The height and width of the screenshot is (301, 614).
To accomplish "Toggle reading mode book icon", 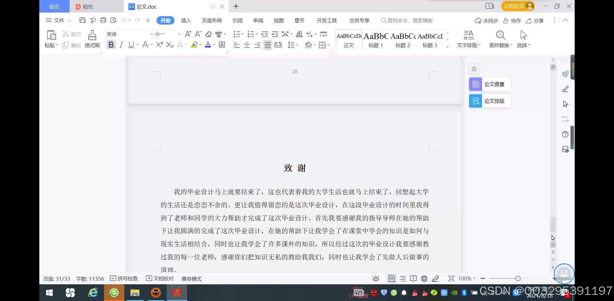I will 413,278.
